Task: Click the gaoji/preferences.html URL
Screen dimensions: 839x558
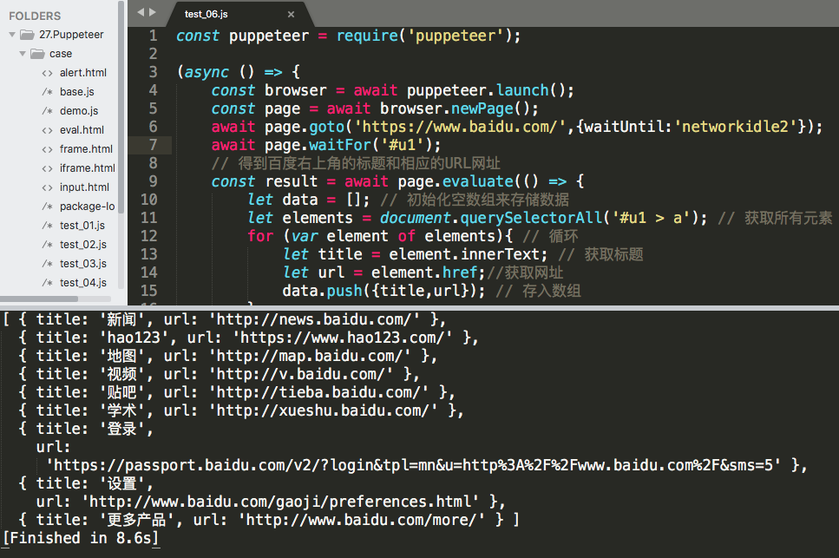Action: click(280, 502)
